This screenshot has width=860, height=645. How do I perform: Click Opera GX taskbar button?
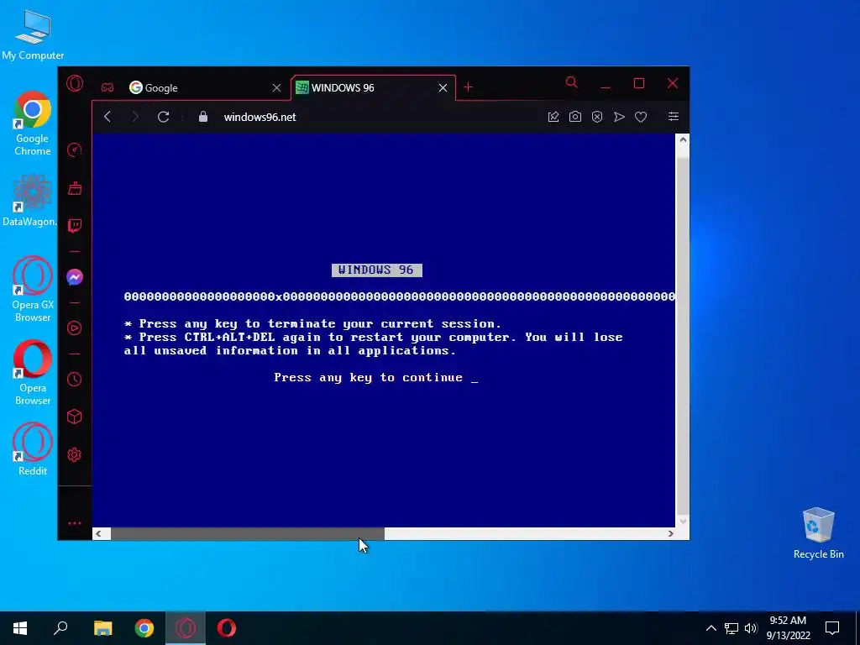(x=186, y=628)
